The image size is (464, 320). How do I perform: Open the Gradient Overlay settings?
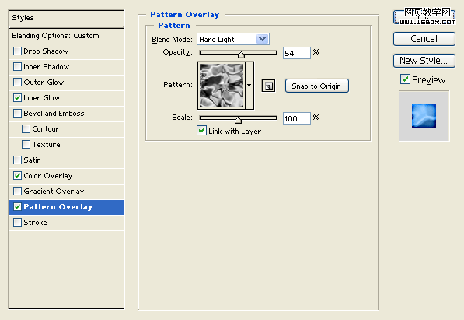[66, 191]
